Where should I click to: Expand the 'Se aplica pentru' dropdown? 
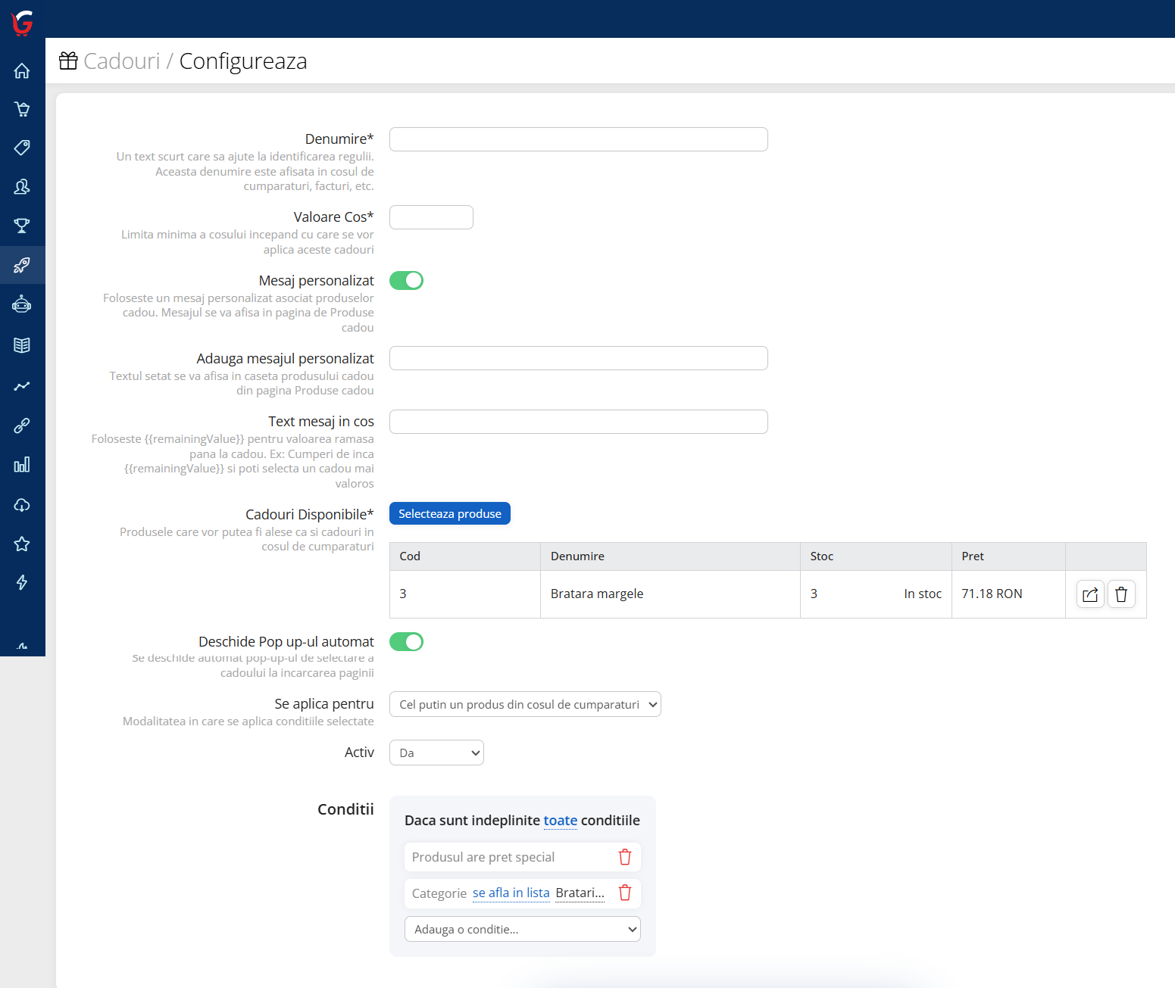tap(525, 704)
